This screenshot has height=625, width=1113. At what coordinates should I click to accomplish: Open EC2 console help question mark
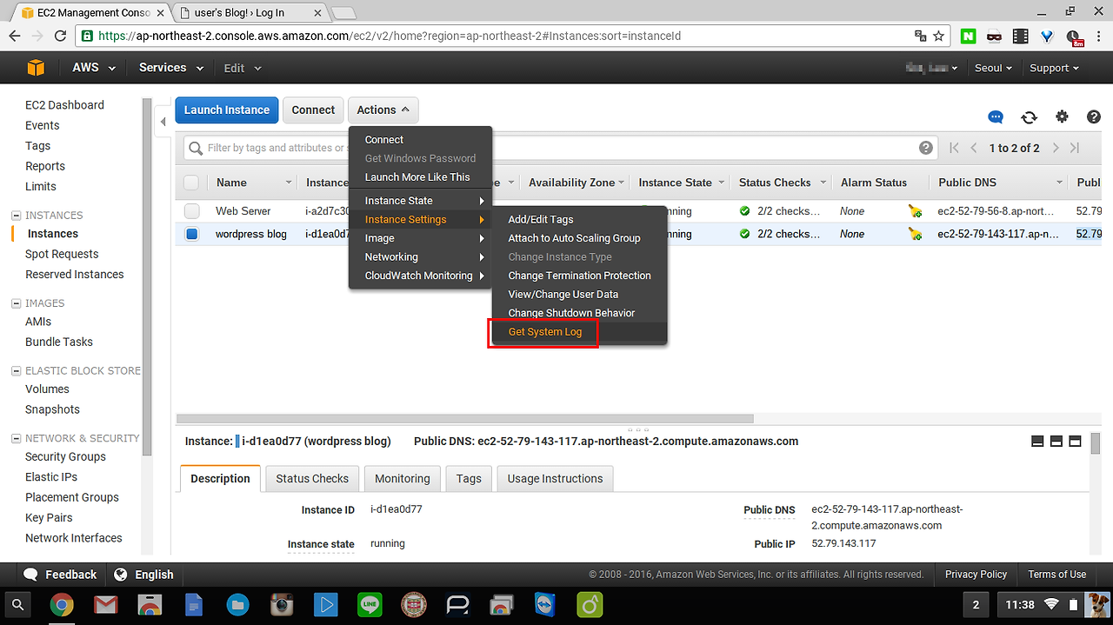[x=1094, y=116]
